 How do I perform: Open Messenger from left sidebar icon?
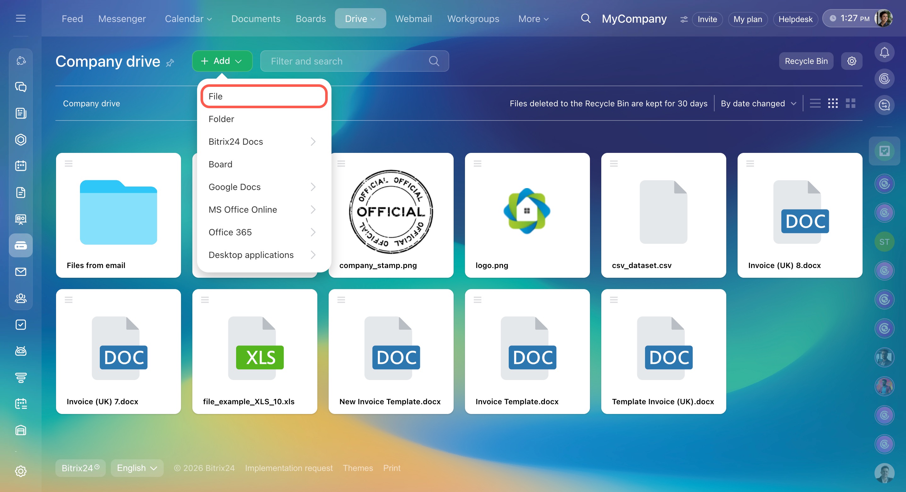pyautogui.click(x=21, y=87)
